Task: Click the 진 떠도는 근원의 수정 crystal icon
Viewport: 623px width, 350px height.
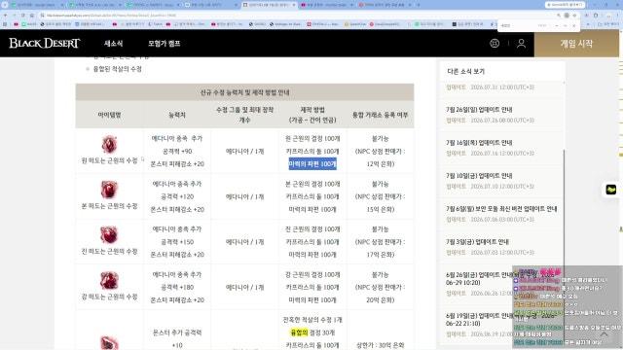Action: click(x=109, y=235)
